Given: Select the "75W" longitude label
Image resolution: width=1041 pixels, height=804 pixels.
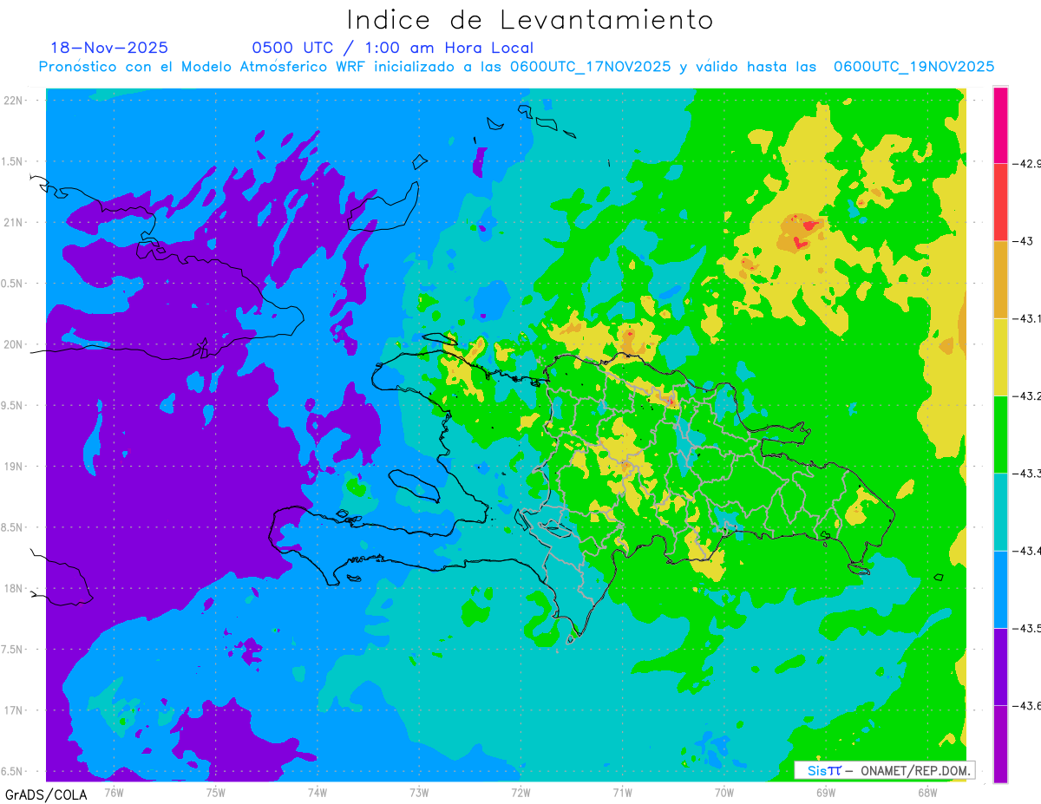Looking at the screenshot, I should tap(215, 792).
